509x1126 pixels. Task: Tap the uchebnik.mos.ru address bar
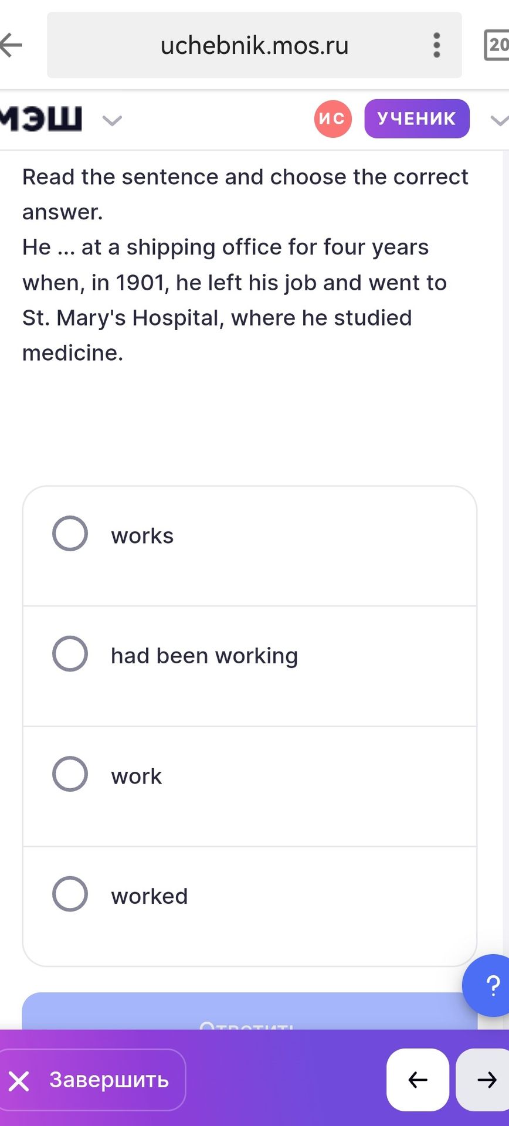pos(254,45)
